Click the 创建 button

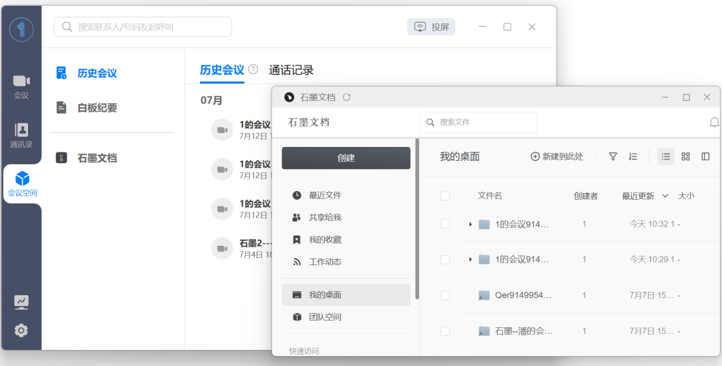[x=346, y=158]
